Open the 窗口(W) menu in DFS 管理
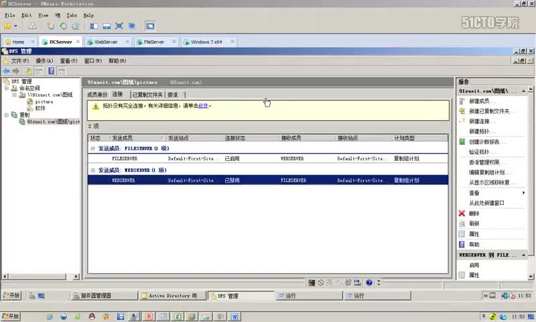This screenshot has width=536, height=322. pos(93,61)
